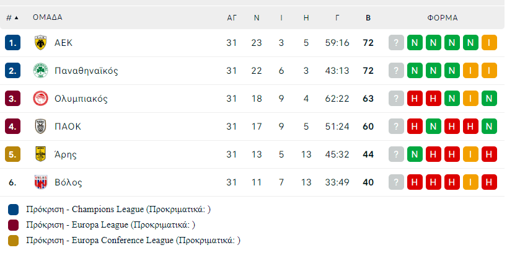Viewport: 507px width, 258px height.
Task: Click AEK's gray question mark form icon
Action: pos(397,43)
